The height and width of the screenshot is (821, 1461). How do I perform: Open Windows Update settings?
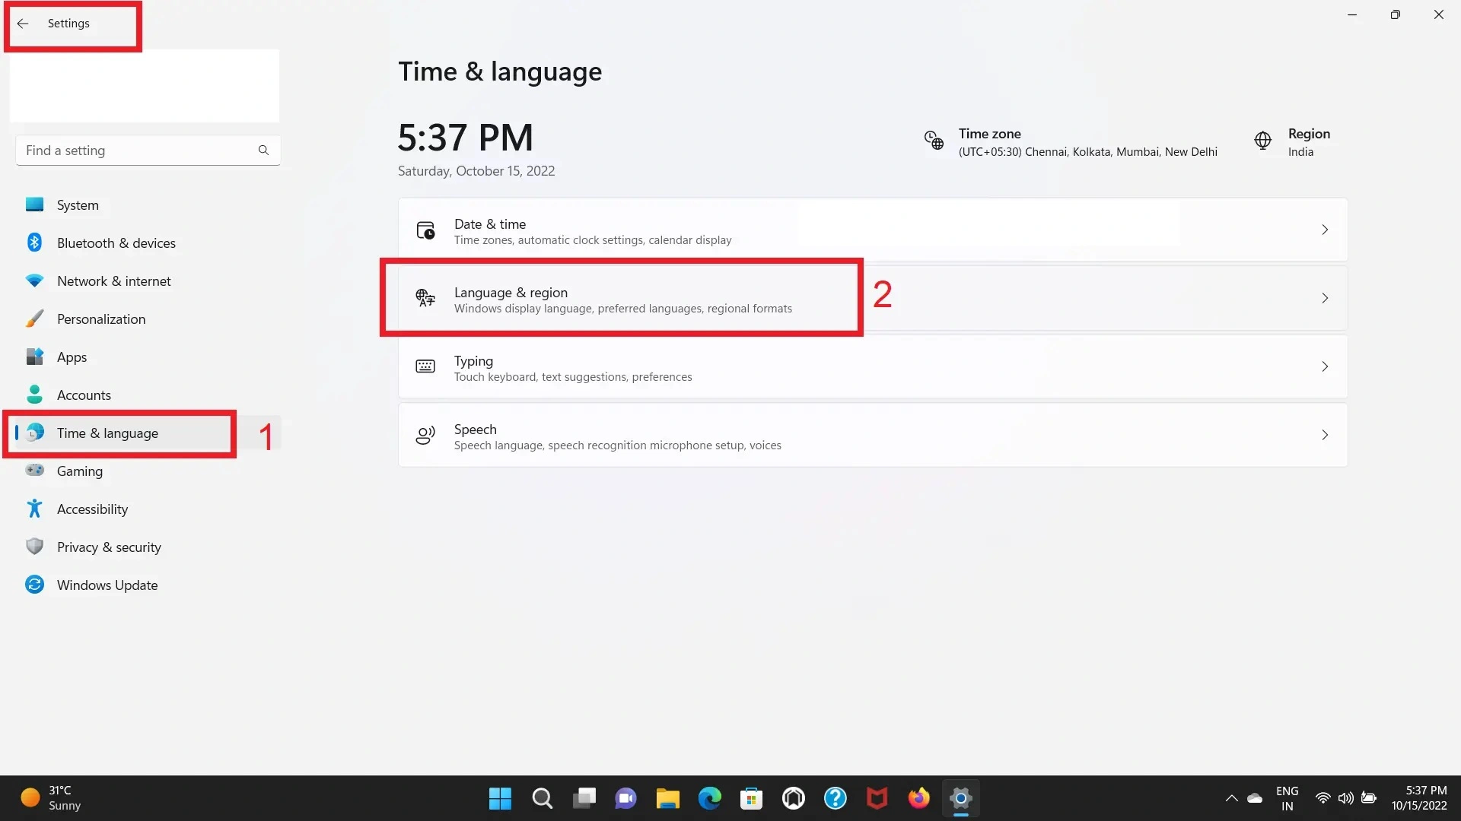pyautogui.click(x=106, y=585)
